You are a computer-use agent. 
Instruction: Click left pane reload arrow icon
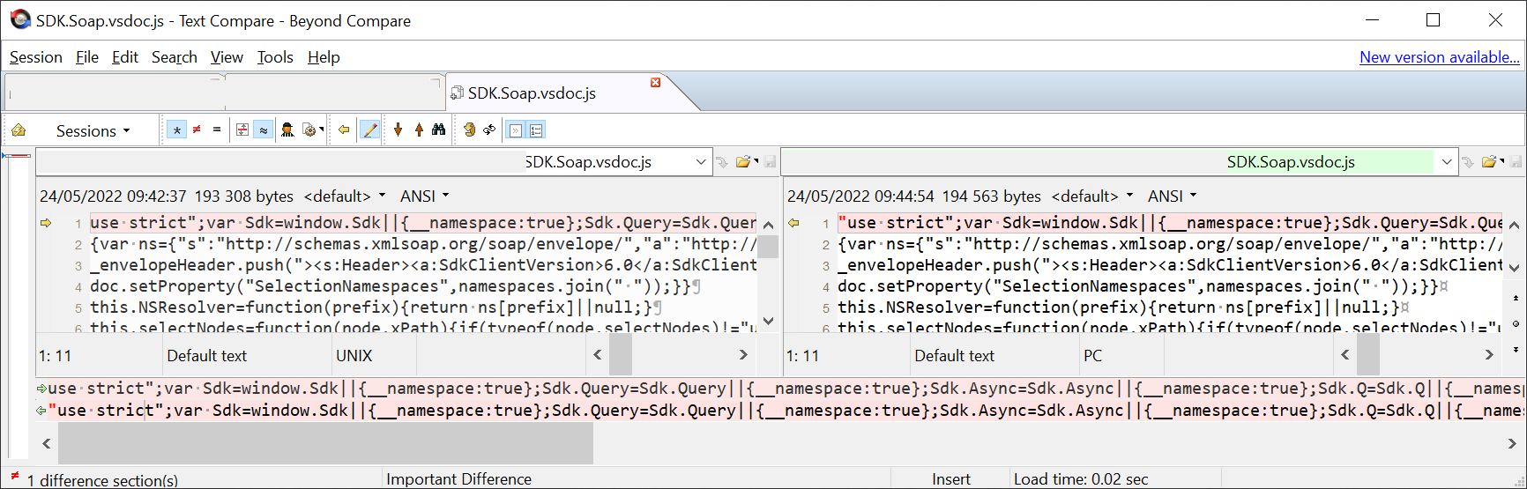coord(722,162)
